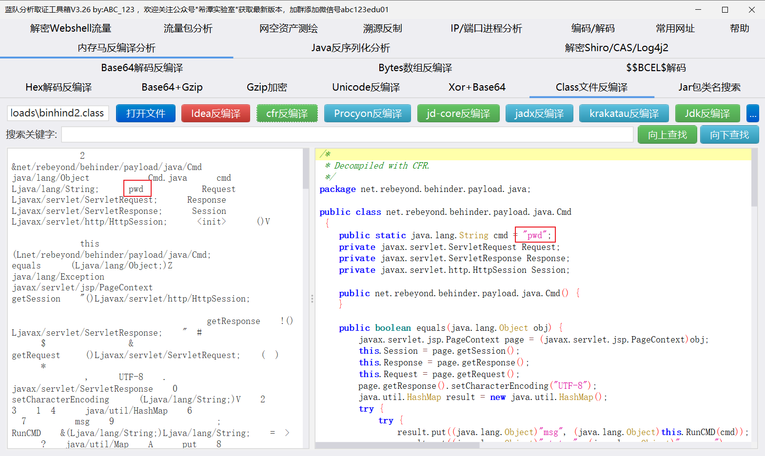
Task: Click getSession text in the raw class pane
Action: point(36,299)
